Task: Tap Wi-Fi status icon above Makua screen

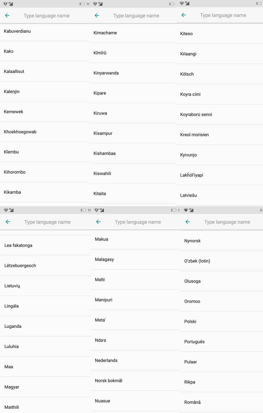Action: pos(96,210)
